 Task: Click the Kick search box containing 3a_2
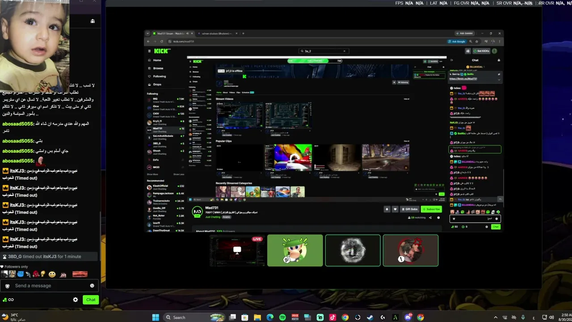[x=324, y=51]
